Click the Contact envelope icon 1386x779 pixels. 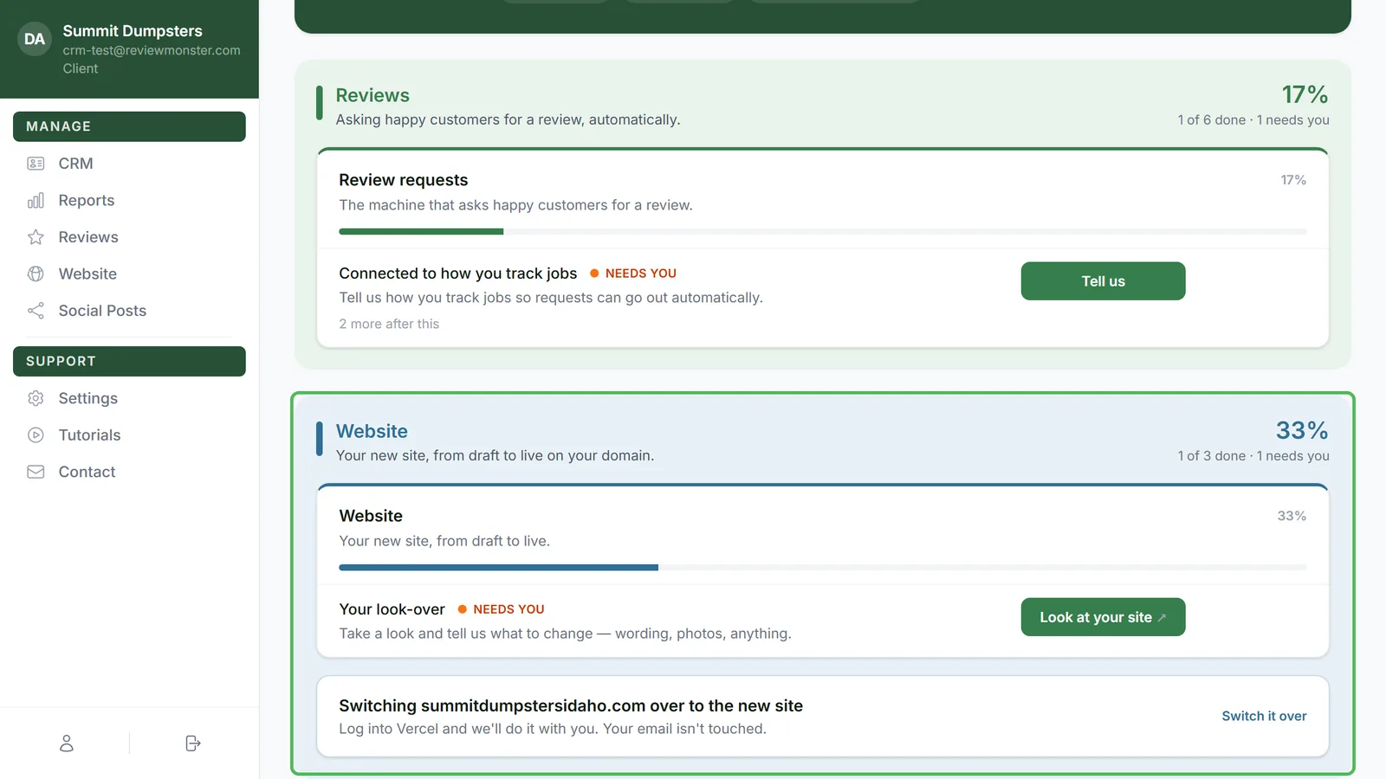tap(36, 472)
